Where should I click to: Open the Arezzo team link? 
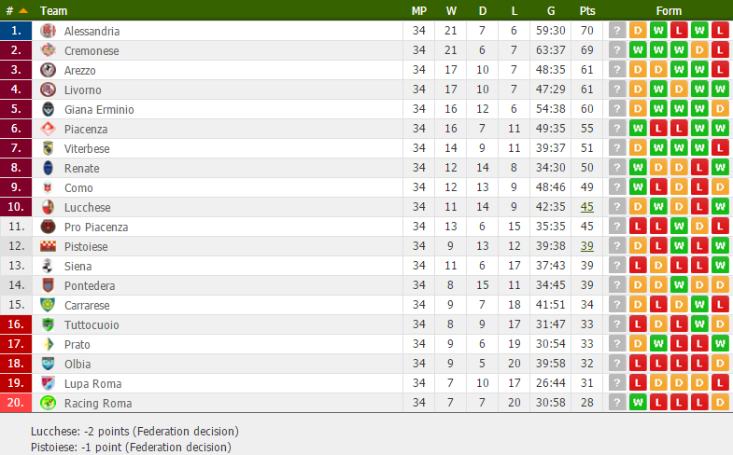[x=80, y=71]
